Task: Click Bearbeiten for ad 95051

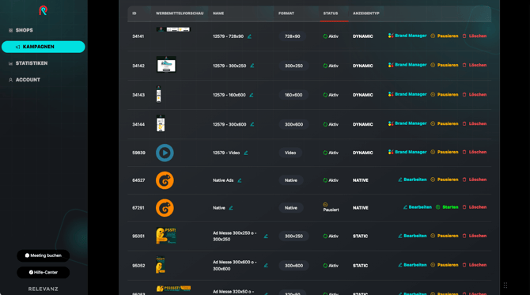Action: (412, 236)
